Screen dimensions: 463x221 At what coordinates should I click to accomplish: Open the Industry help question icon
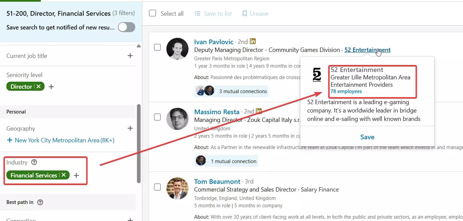point(34,162)
